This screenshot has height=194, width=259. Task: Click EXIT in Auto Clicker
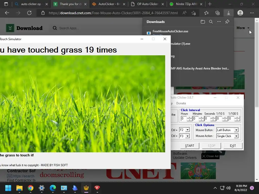click(233, 146)
